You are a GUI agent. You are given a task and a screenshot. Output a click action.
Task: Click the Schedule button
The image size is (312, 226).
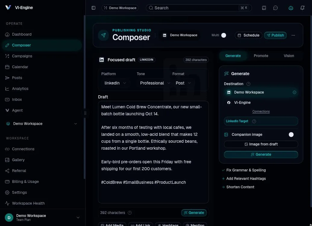coord(248,35)
